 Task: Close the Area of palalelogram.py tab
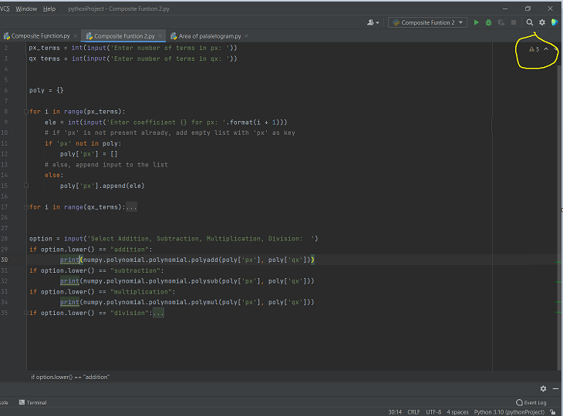(x=246, y=36)
